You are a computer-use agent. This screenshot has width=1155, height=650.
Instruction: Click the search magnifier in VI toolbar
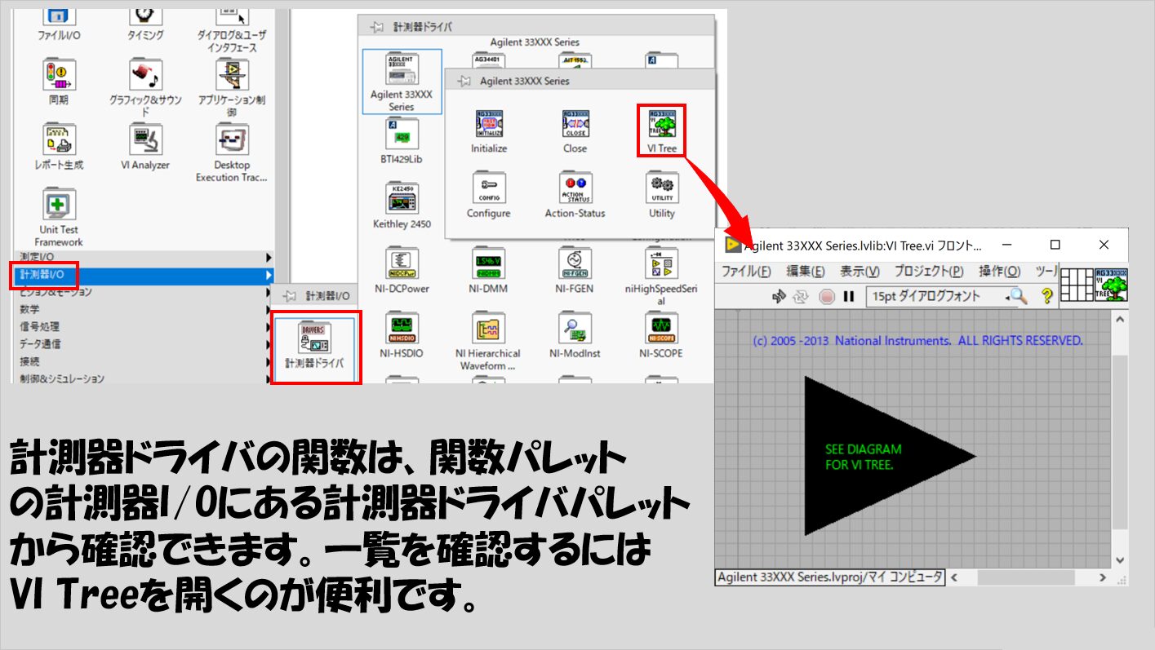[x=1017, y=297]
